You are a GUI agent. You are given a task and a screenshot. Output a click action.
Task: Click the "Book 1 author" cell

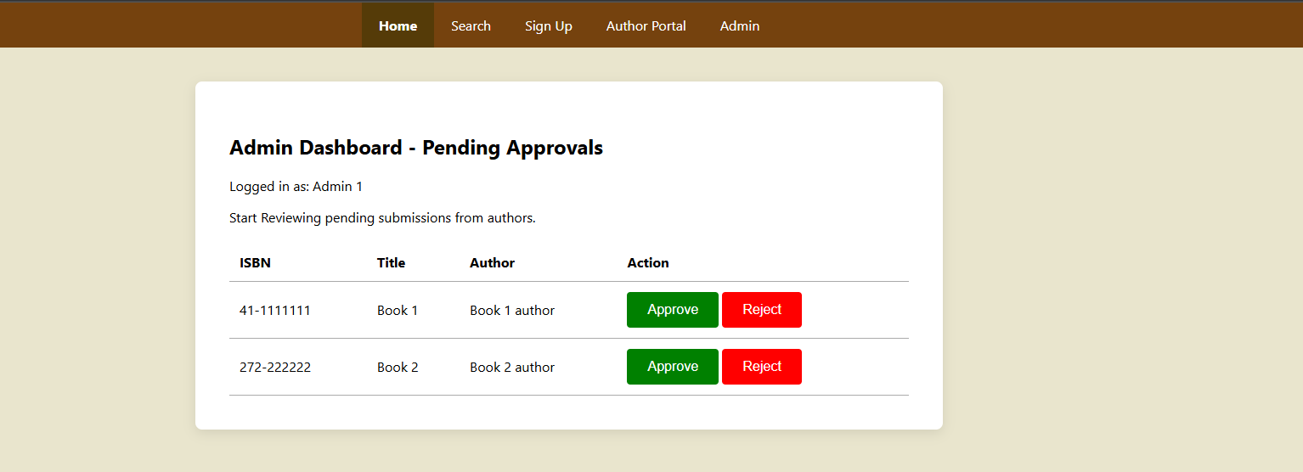pyautogui.click(x=511, y=311)
